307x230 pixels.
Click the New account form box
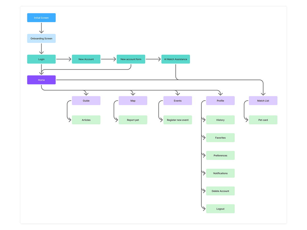coord(131,59)
